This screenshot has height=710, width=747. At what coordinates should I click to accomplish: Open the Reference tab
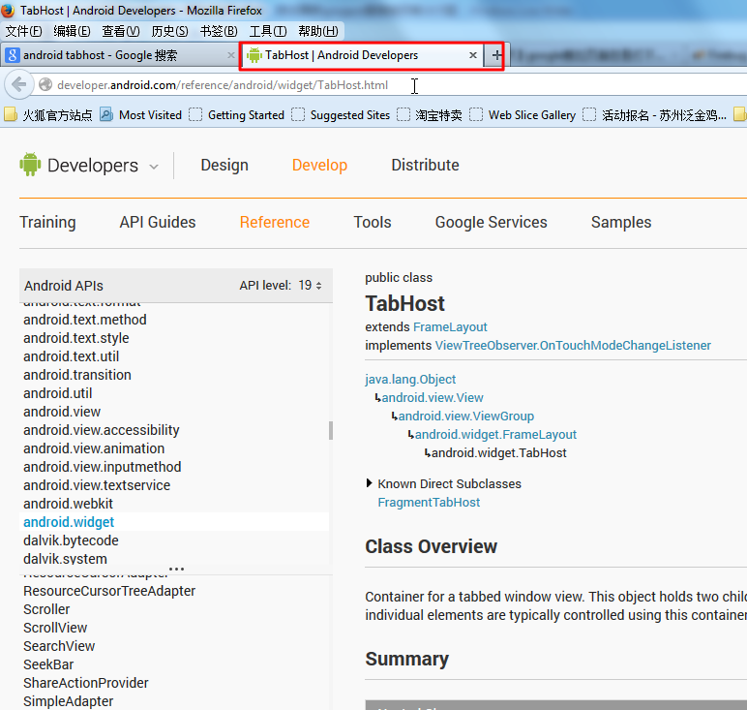pos(275,222)
